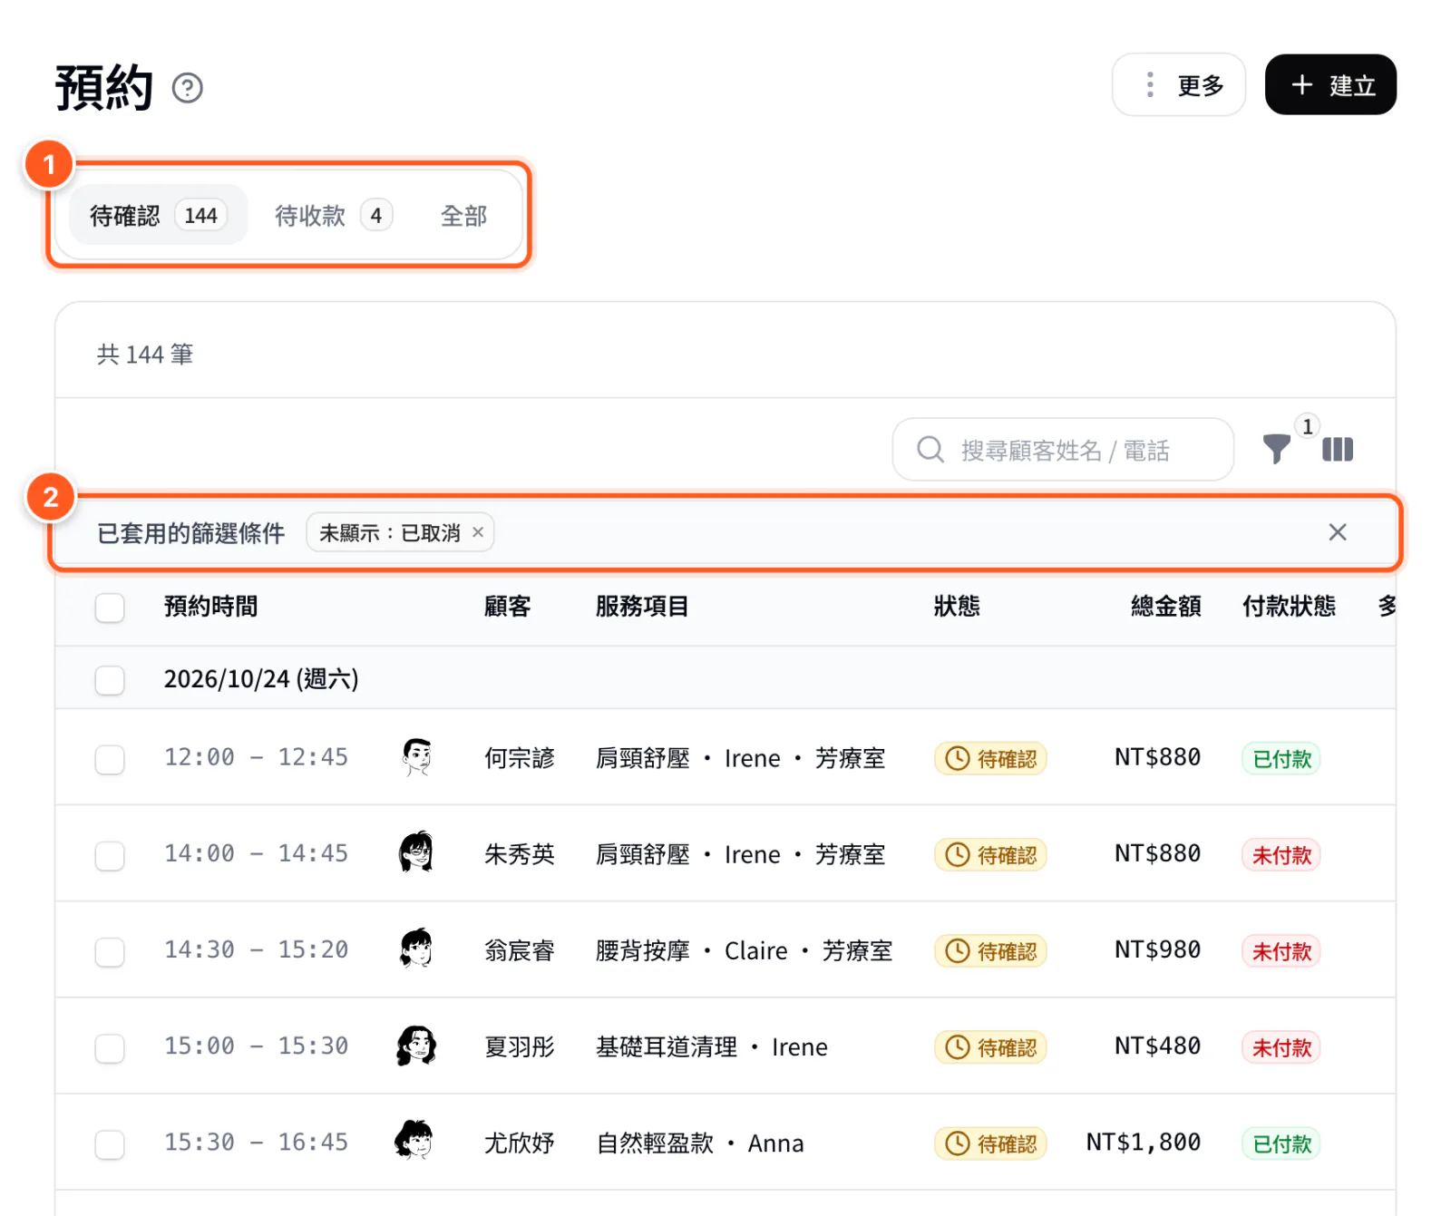Click the 待確認 status badge for 尤欣妤
This screenshot has height=1216, width=1451.
coord(990,1143)
